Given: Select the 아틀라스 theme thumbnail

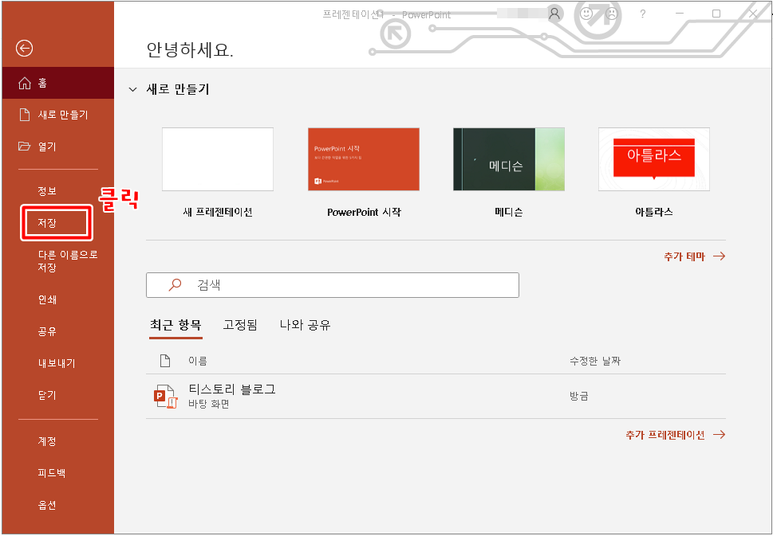Looking at the screenshot, I should (654, 159).
